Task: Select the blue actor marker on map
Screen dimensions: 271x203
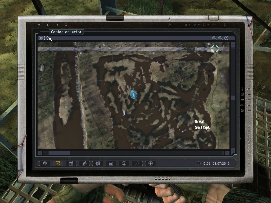Action: click(134, 95)
